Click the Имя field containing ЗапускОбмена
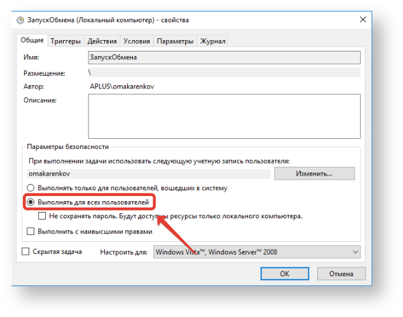 click(x=224, y=57)
